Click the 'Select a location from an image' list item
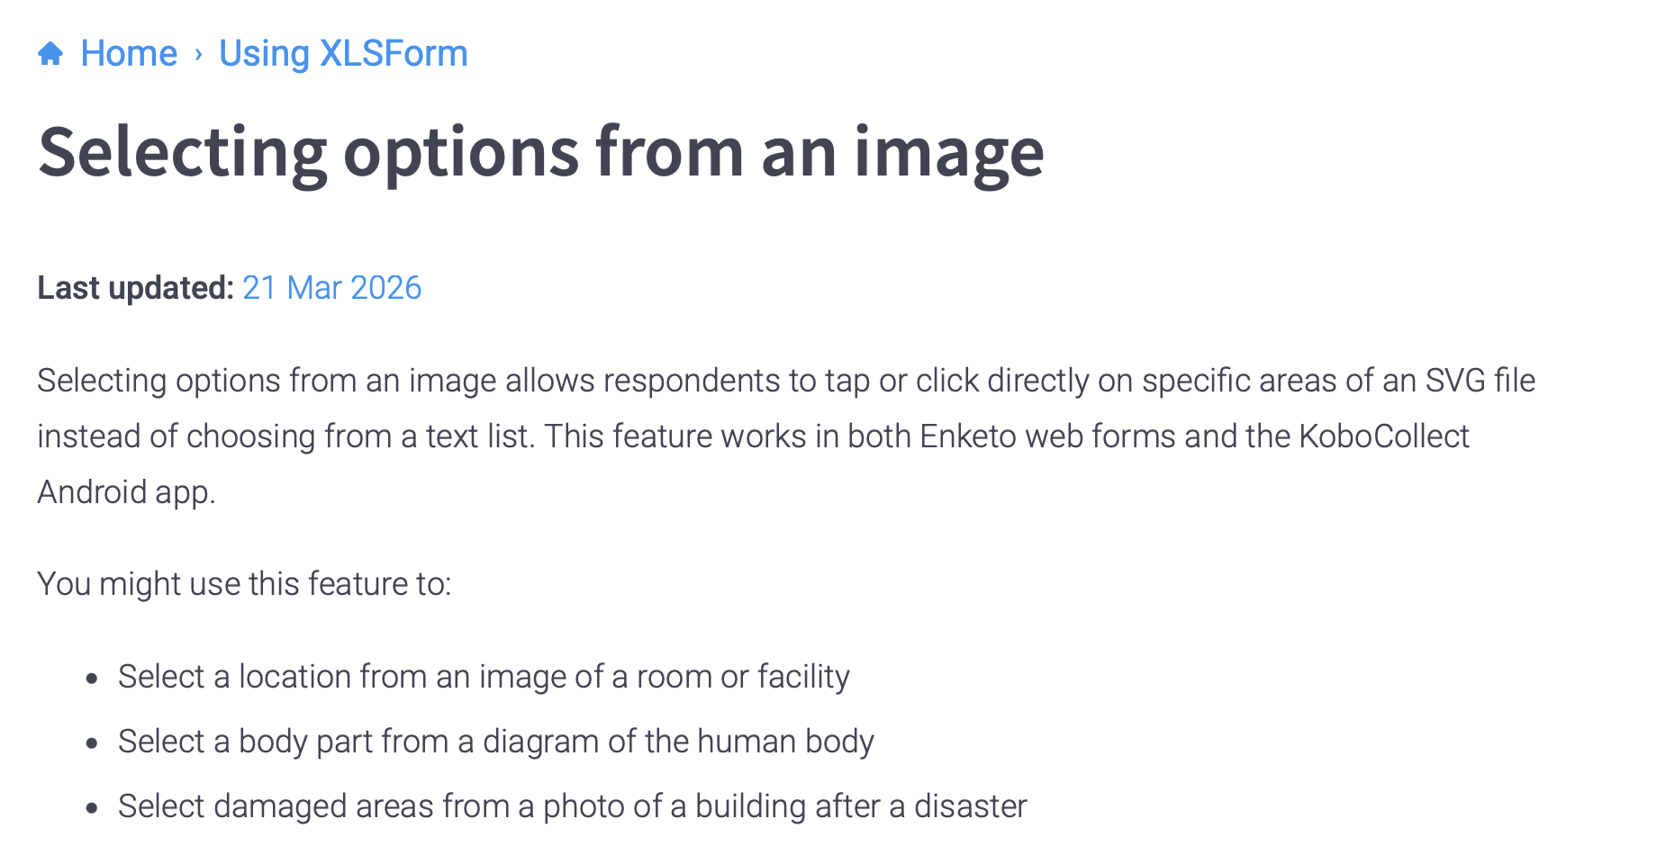The width and height of the screenshot is (1675, 864). click(x=484, y=677)
